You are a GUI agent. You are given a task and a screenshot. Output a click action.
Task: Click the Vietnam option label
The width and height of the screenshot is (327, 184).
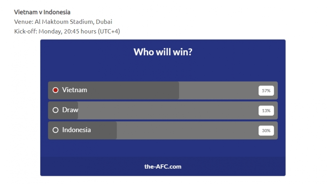coord(75,90)
